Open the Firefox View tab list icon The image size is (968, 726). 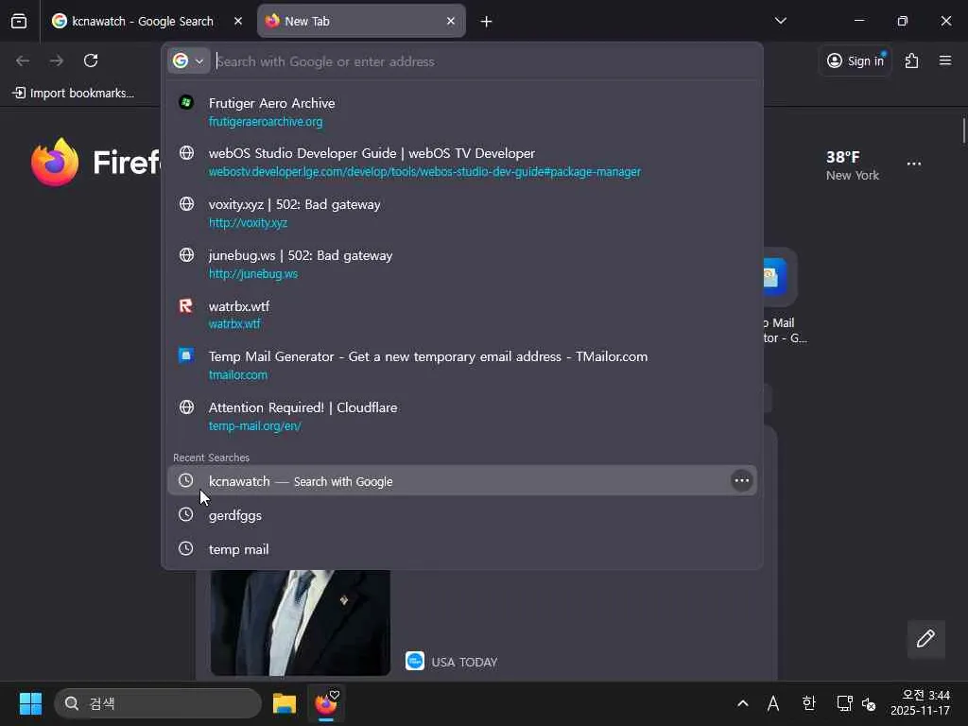tap(19, 21)
